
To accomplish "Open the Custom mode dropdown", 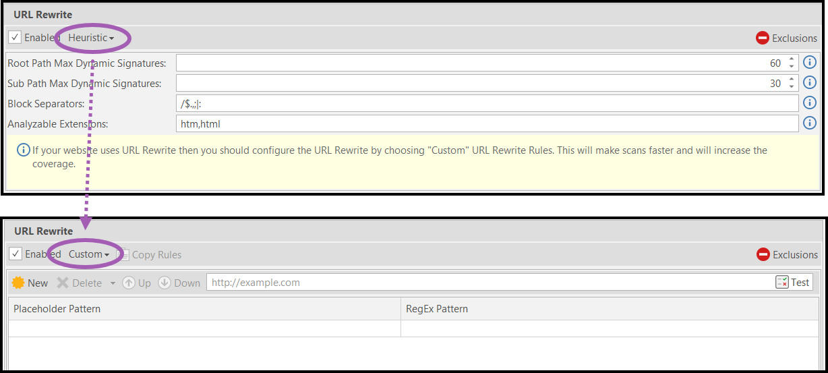I will 89,254.
